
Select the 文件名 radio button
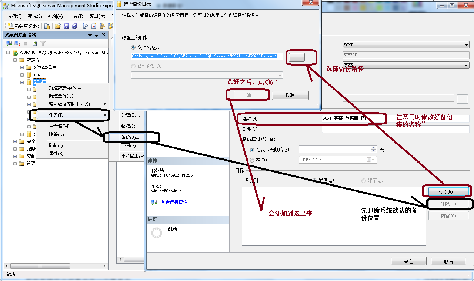[133, 48]
